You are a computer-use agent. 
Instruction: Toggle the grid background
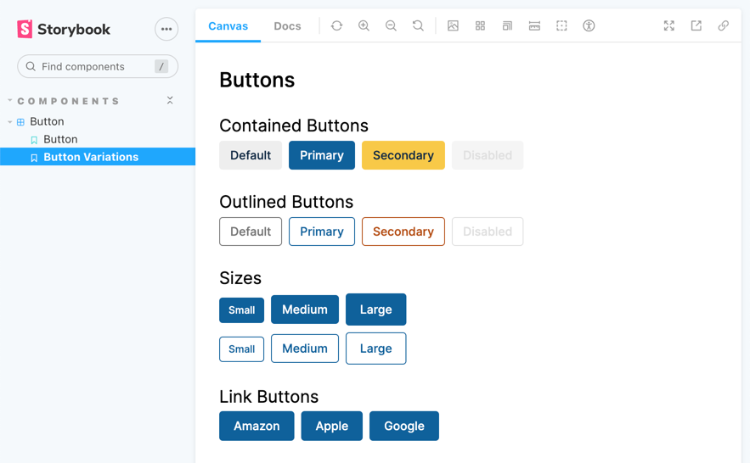click(x=480, y=26)
